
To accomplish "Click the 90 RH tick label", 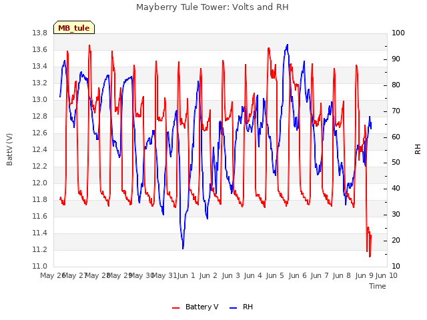I will tap(396, 59).
